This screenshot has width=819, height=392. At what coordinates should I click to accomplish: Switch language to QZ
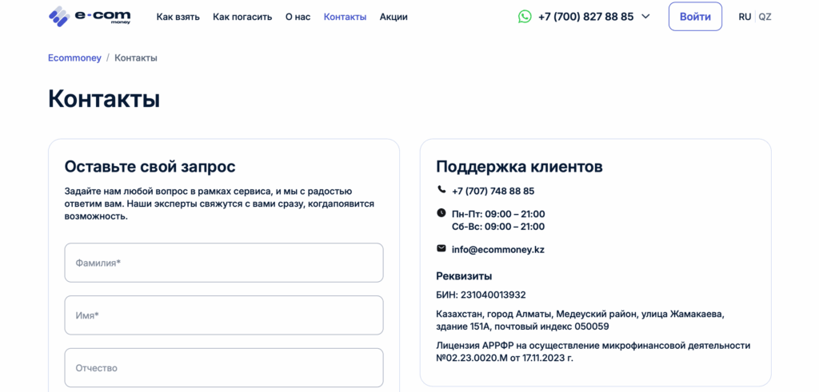pyautogui.click(x=765, y=17)
